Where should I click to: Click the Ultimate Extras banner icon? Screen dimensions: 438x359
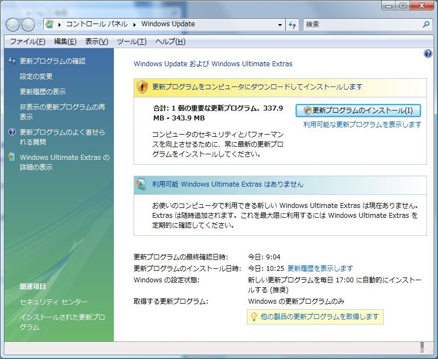141,184
